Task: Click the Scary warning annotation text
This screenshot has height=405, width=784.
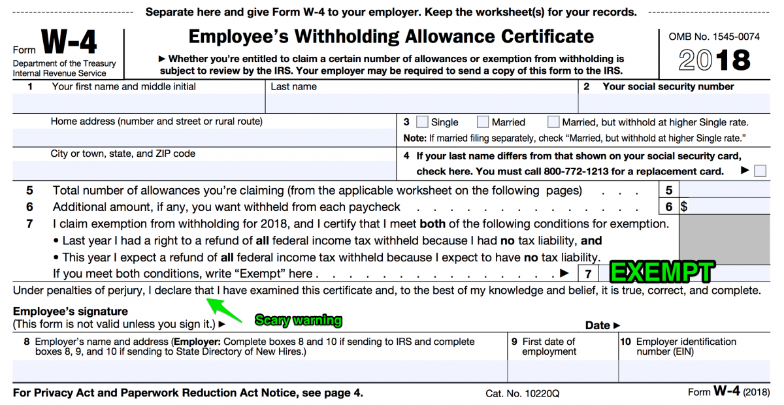Action: pyautogui.click(x=298, y=320)
